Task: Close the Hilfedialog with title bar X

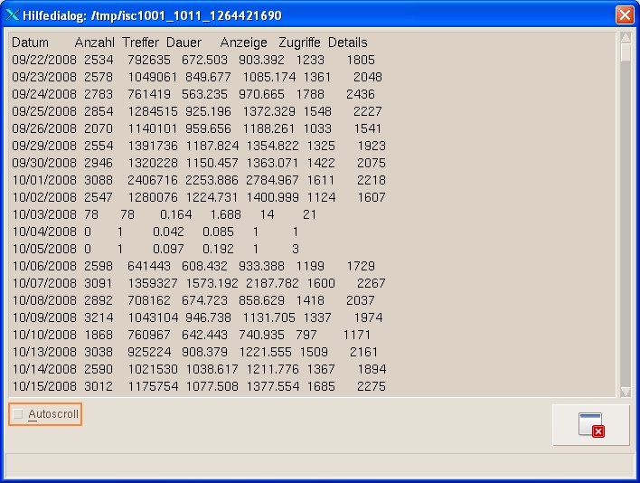Action: (x=625, y=15)
